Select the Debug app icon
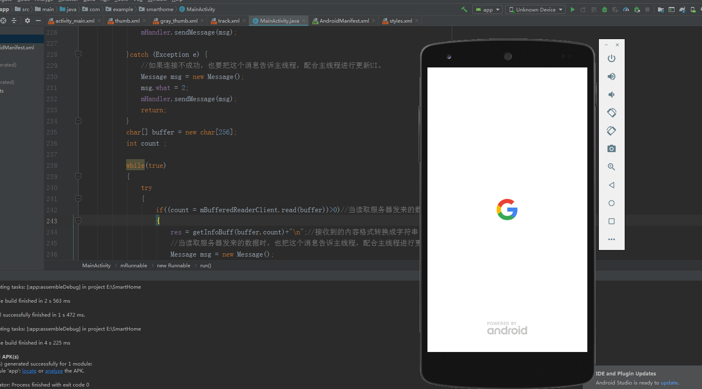Screen dimensions: 702x389 [x=604, y=9]
